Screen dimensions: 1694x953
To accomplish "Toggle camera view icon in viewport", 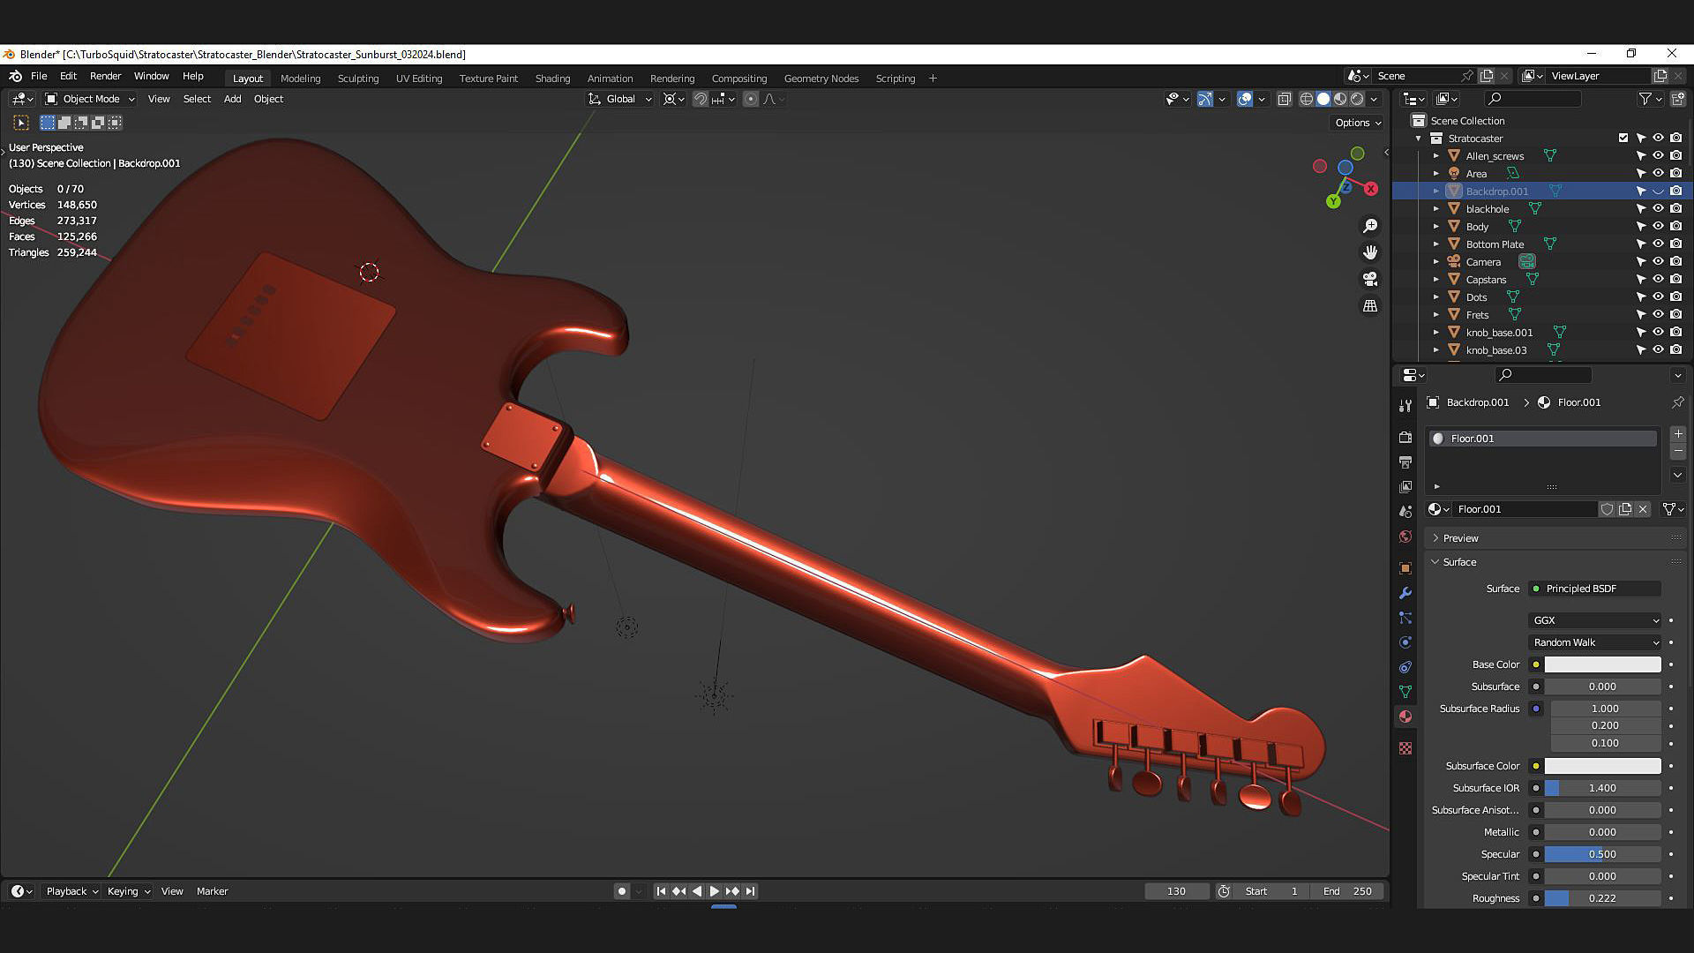I will (1370, 280).
